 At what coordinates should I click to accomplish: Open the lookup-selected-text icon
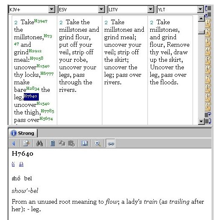[26, 143]
